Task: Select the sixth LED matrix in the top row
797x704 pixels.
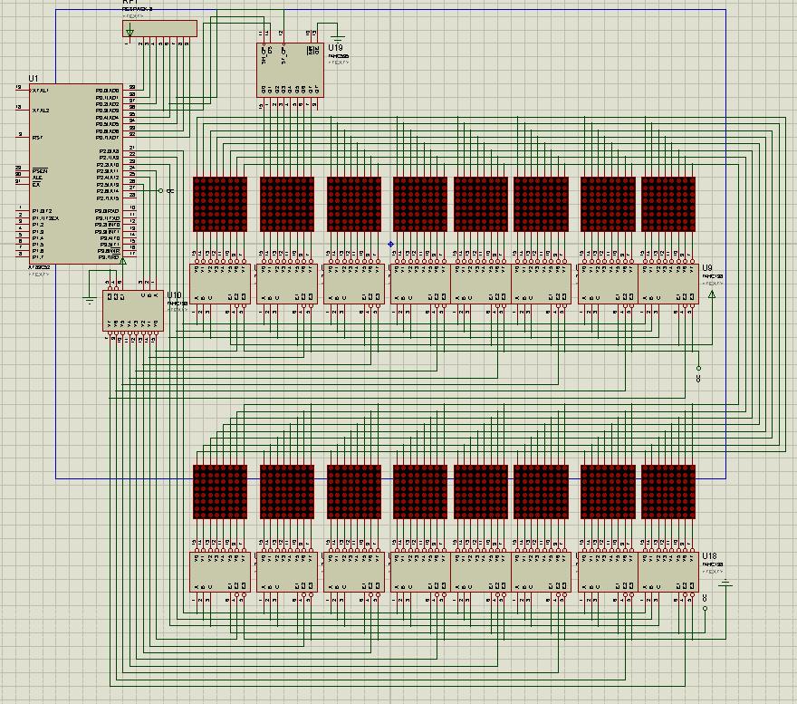Action: 542,204
